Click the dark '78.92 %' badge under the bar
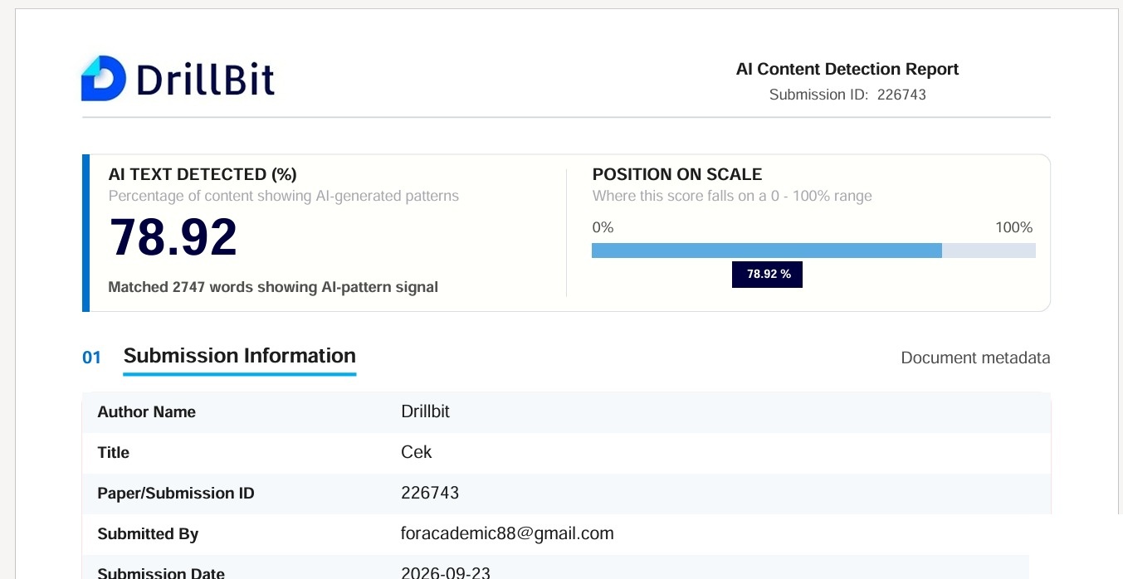The height and width of the screenshot is (579, 1123). click(768, 275)
